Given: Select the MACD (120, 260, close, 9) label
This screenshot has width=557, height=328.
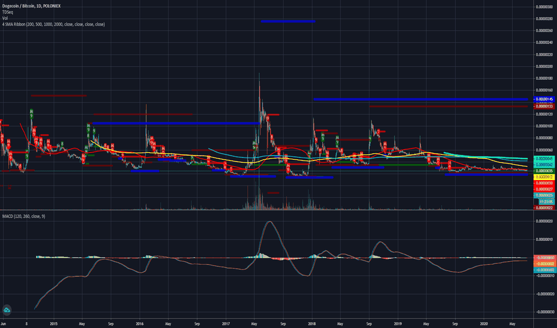Looking at the screenshot, I should pyautogui.click(x=23, y=216).
